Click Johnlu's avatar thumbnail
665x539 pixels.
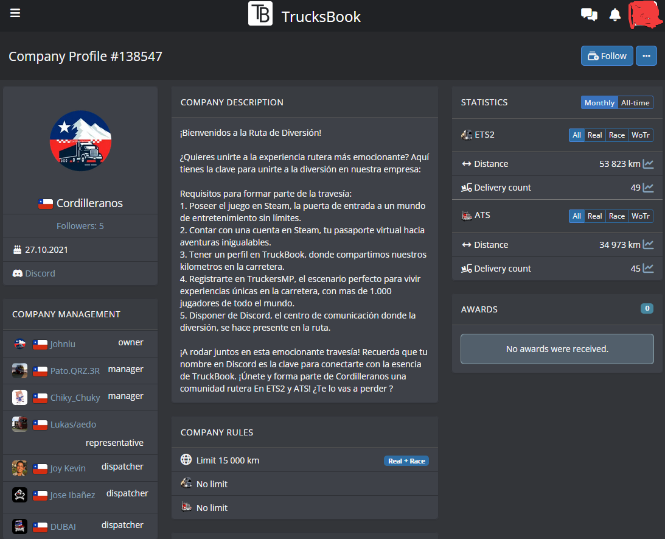coord(19,343)
